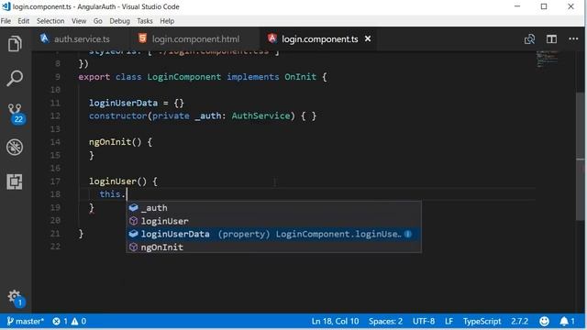Screen dimensions: 587x330
Task: Minimize the Visual Studio Code window
Action: point(517,6)
